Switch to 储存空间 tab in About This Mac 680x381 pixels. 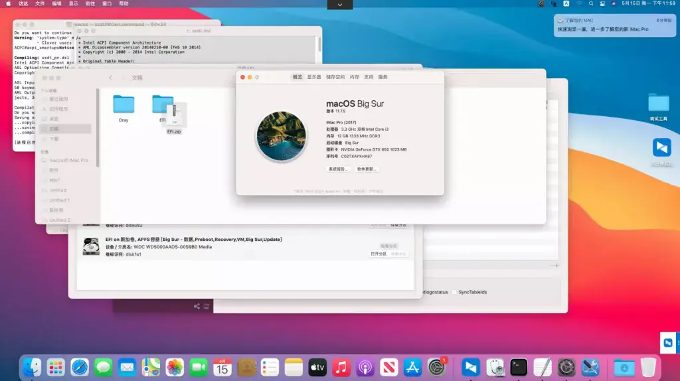[x=335, y=77]
